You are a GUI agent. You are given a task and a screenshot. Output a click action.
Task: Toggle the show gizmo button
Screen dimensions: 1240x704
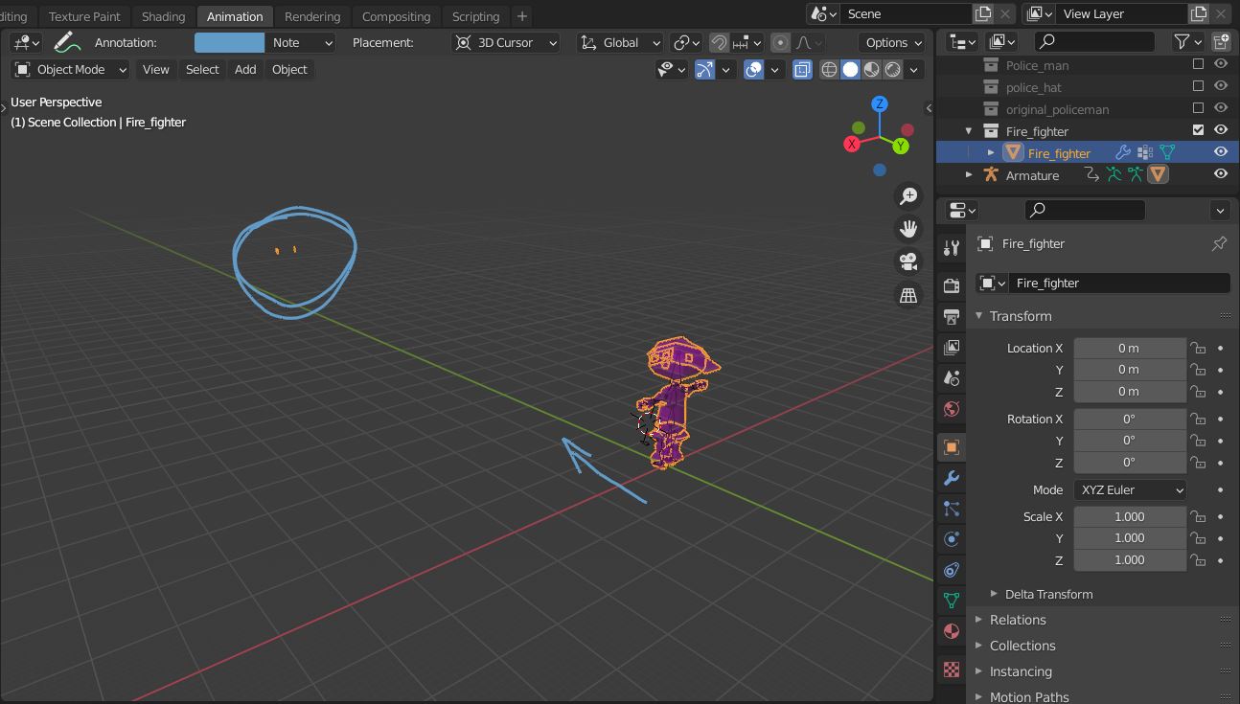point(704,69)
